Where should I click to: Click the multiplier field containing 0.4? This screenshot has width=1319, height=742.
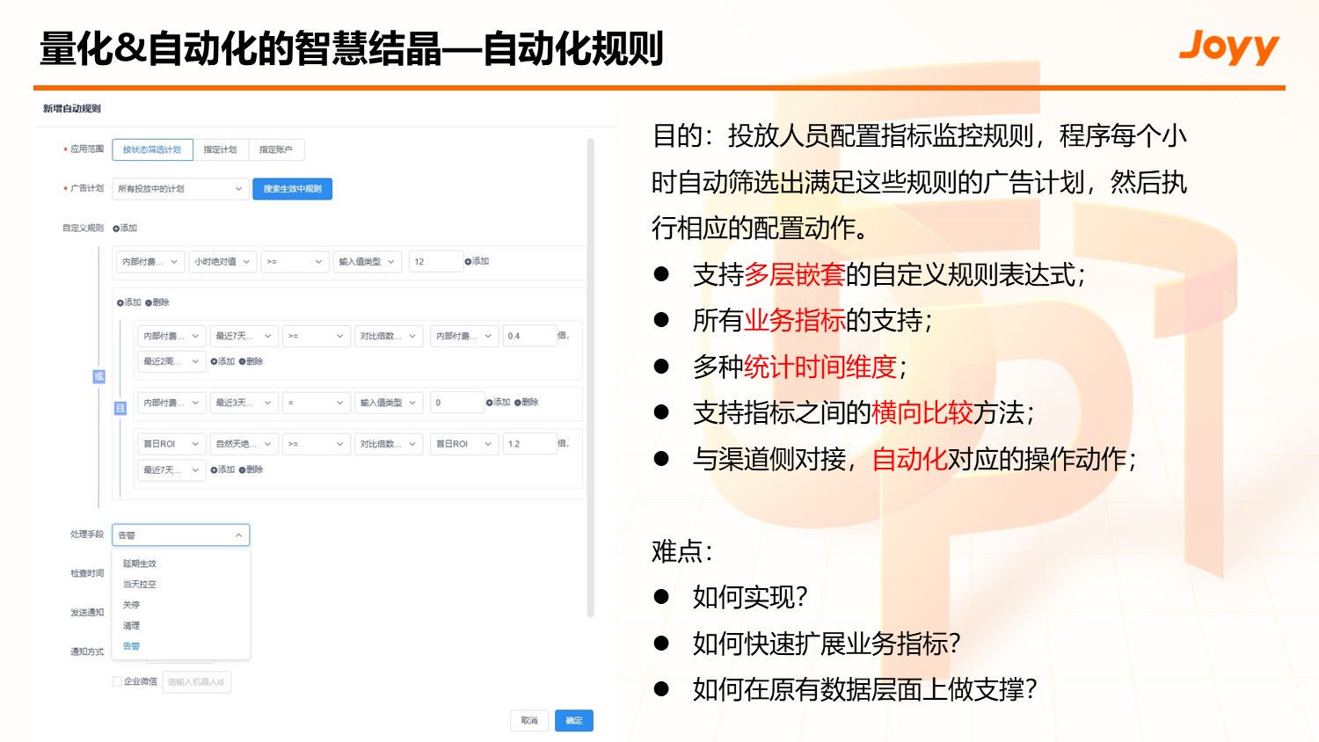coord(529,336)
